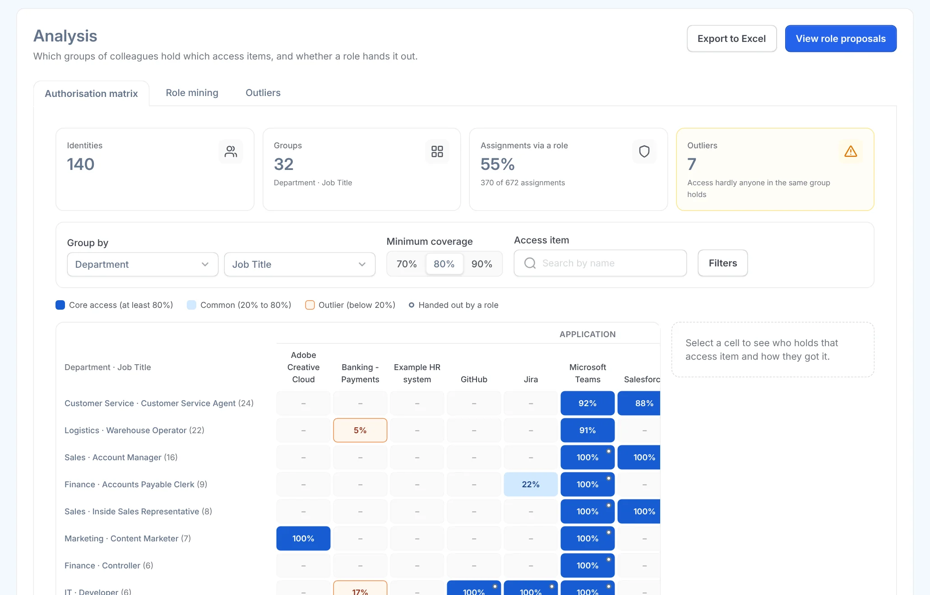Select the 100% Adobe Creative Cloud cell
930x595 pixels.
[303, 539]
